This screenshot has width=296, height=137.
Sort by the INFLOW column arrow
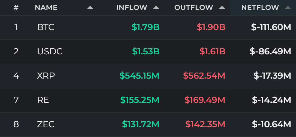(156, 8)
